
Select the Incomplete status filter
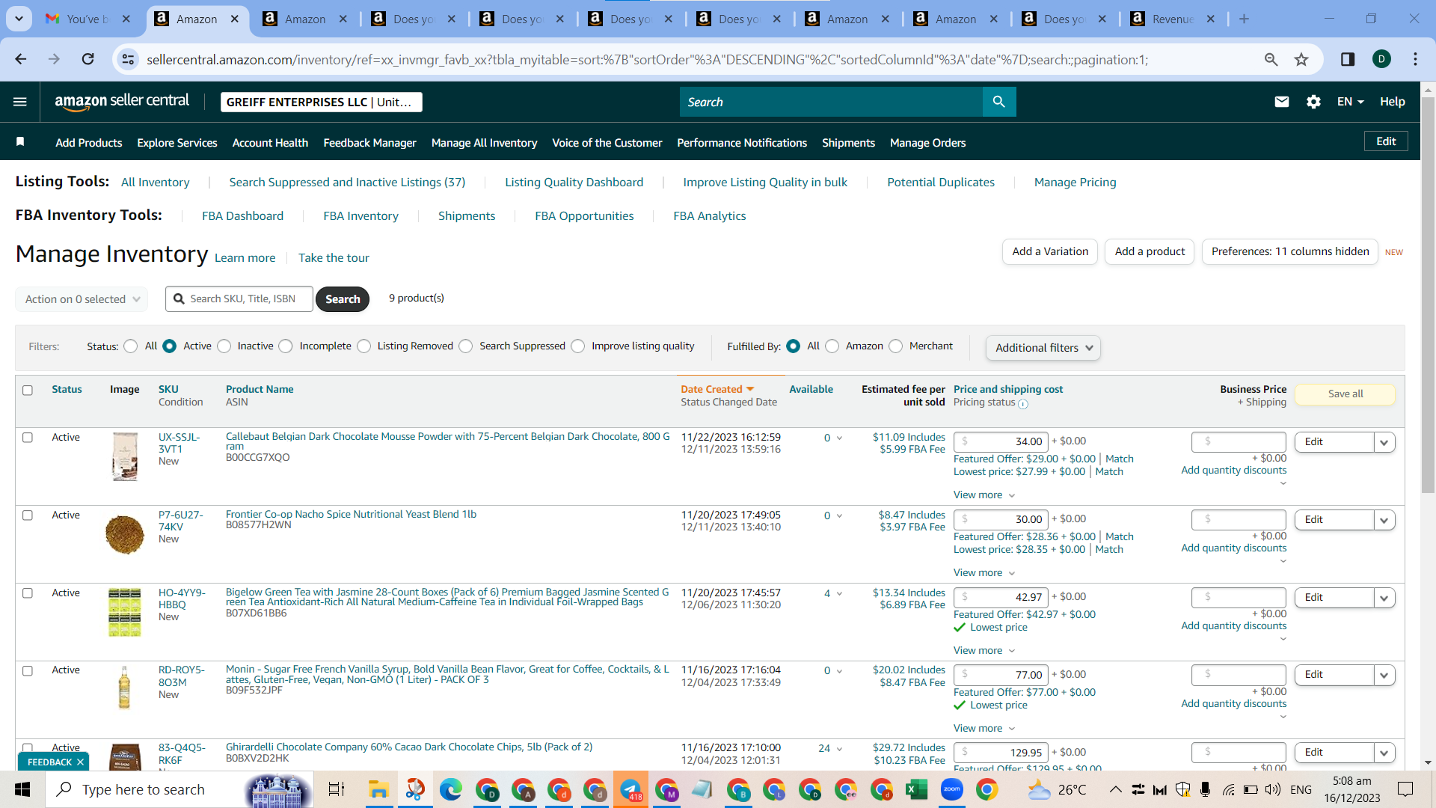(286, 346)
